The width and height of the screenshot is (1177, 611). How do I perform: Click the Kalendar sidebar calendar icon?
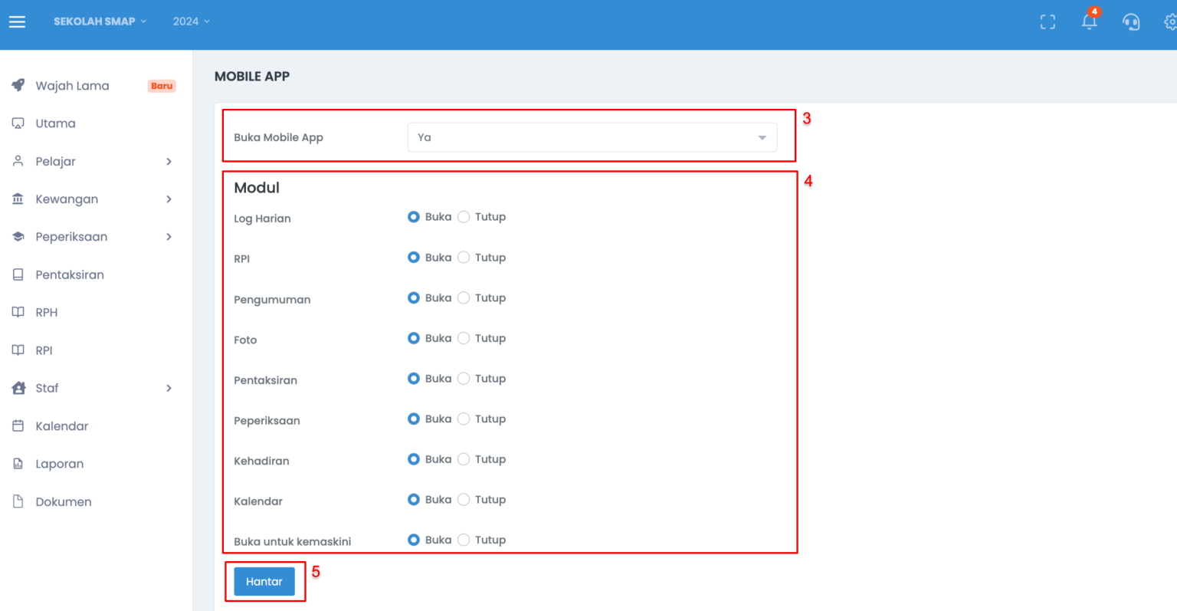click(18, 426)
